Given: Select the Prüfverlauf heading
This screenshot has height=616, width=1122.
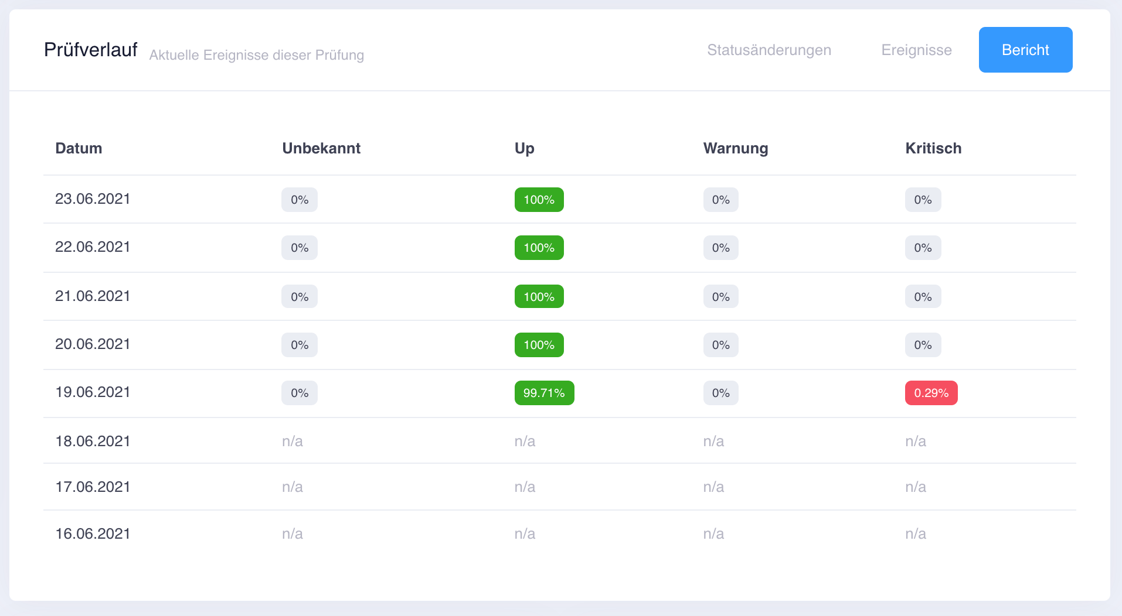Looking at the screenshot, I should click(90, 50).
